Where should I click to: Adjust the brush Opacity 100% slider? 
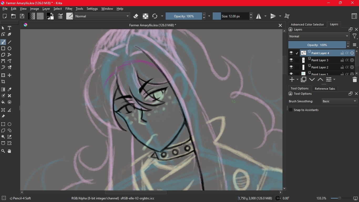click(x=184, y=16)
